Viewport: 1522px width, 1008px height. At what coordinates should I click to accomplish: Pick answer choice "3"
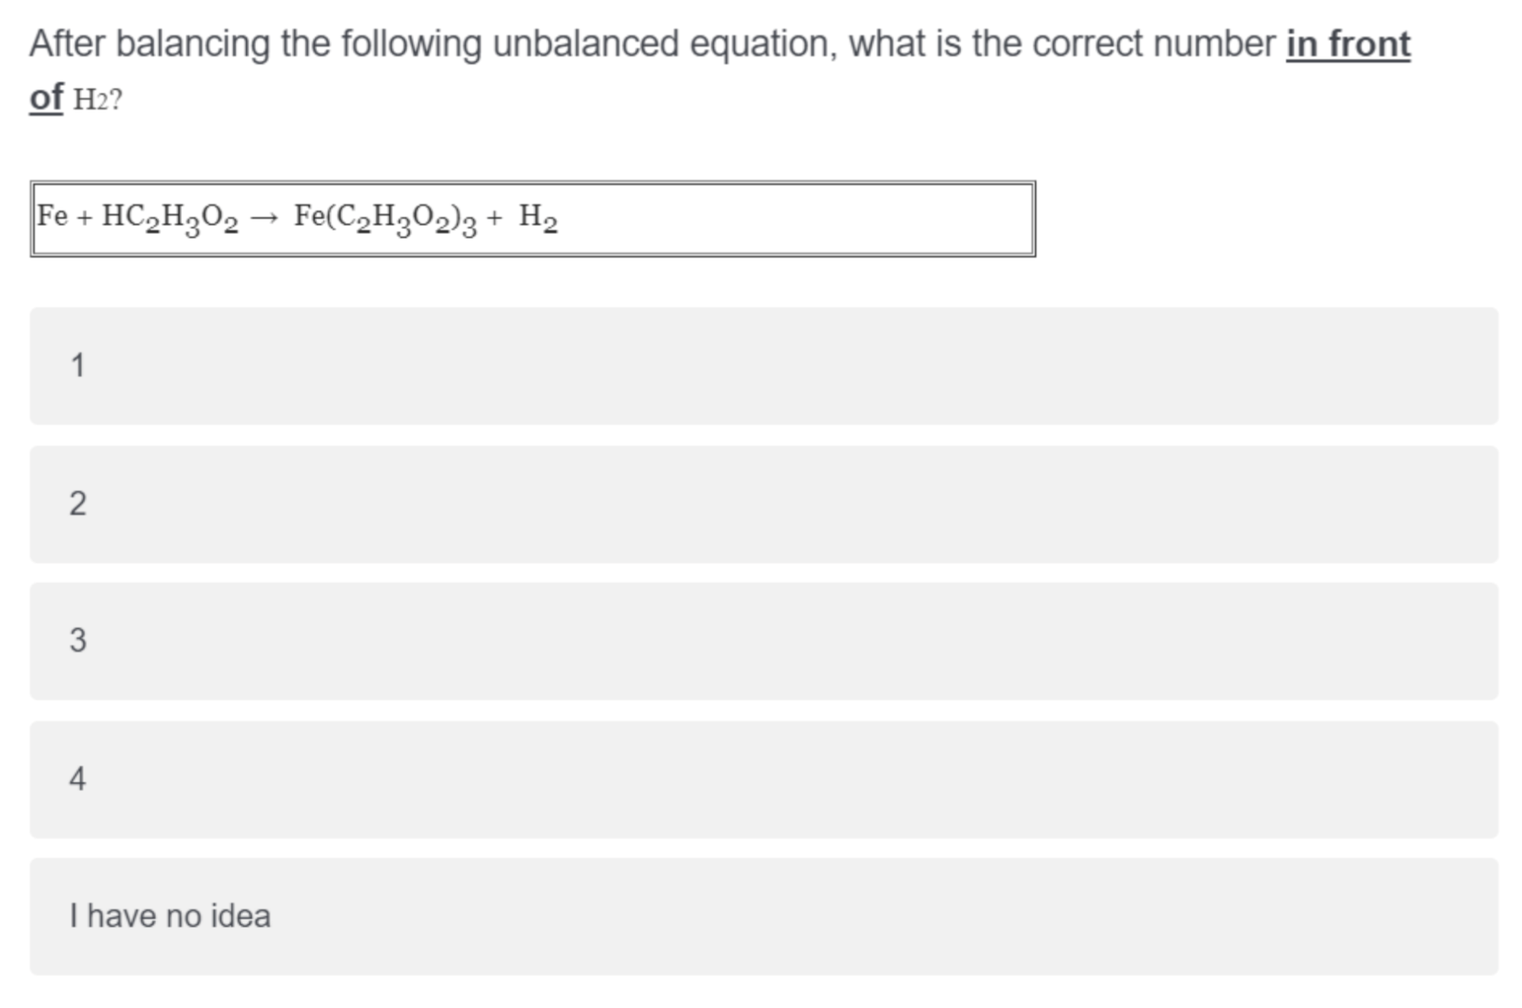[762, 641]
